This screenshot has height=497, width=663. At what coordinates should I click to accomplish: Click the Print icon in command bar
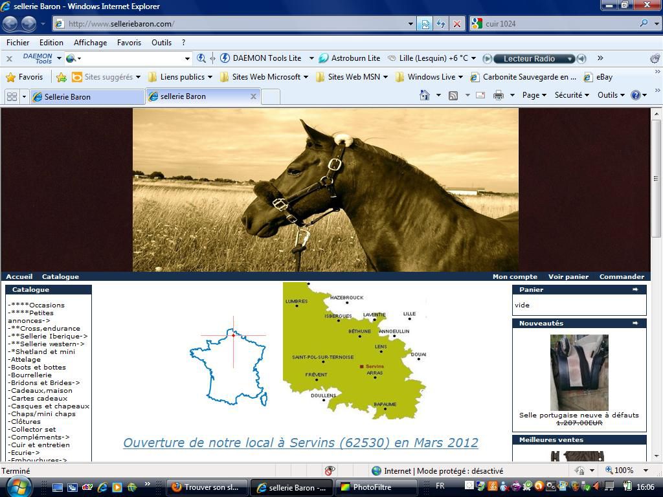pyautogui.click(x=498, y=95)
